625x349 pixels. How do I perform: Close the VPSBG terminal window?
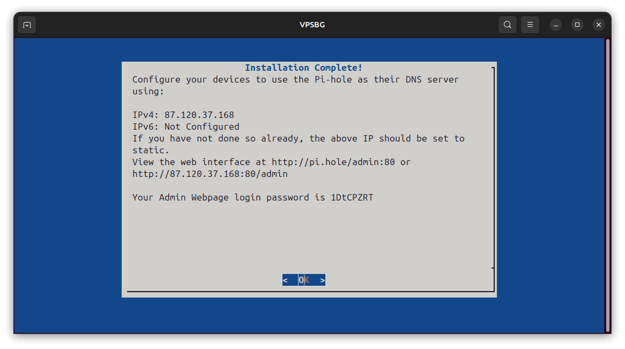(599, 25)
